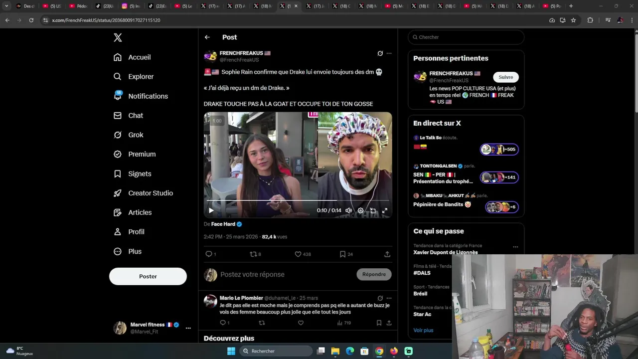
Task: Click the Grok icon on the main post
Action: pyautogui.click(x=380, y=53)
